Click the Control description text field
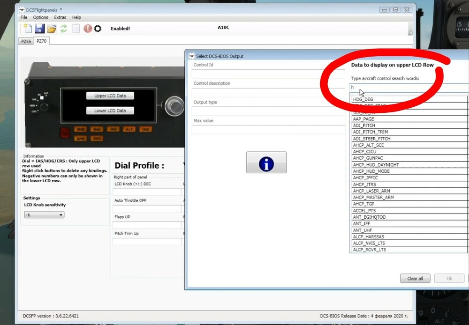469x325 pixels. point(268,92)
